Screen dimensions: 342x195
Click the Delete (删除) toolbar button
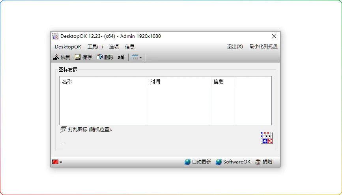(x=105, y=57)
